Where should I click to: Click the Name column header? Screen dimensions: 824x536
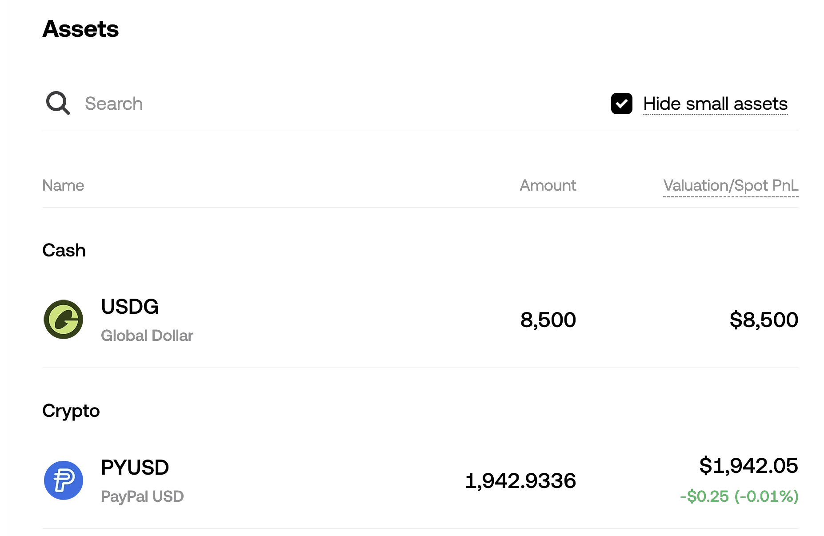point(63,185)
